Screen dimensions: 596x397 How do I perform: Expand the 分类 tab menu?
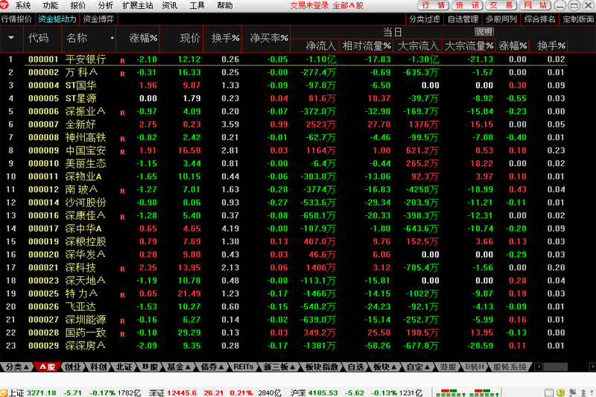pos(26,367)
